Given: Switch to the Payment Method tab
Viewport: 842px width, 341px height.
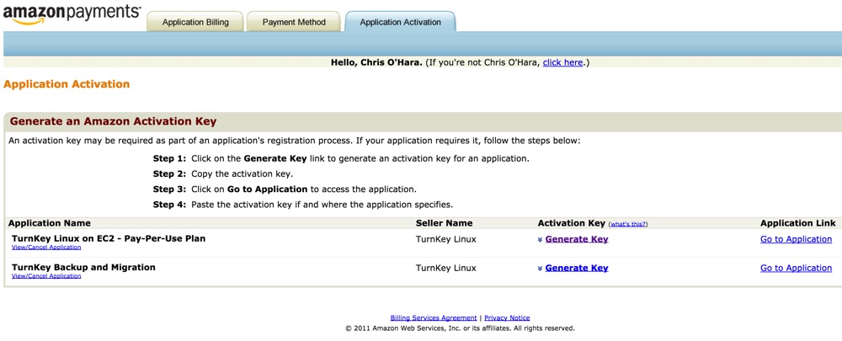Looking at the screenshot, I should pyautogui.click(x=294, y=23).
